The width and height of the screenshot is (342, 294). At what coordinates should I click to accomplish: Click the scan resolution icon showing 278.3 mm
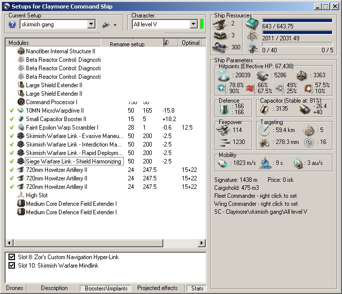(x=264, y=143)
